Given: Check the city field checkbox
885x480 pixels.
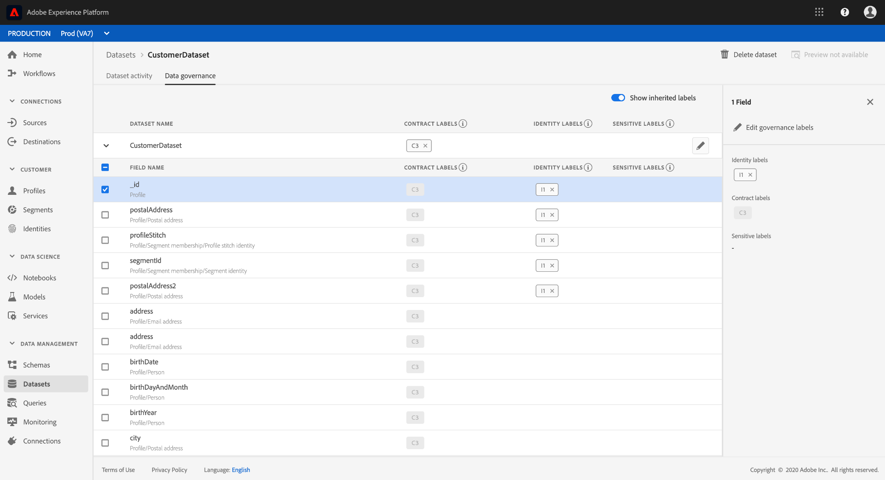Looking at the screenshot, I should (x=105, y=443).
